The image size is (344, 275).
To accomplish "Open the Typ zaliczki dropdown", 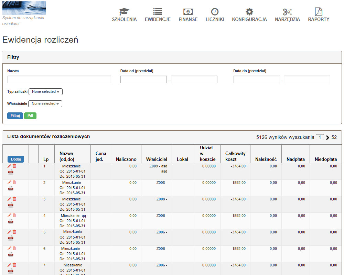I will (45, 92).
